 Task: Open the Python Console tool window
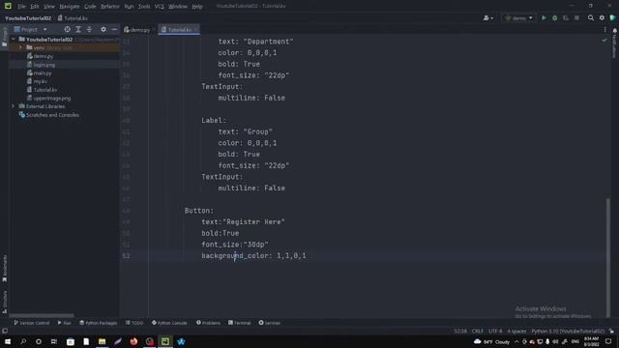pos(169,323)
